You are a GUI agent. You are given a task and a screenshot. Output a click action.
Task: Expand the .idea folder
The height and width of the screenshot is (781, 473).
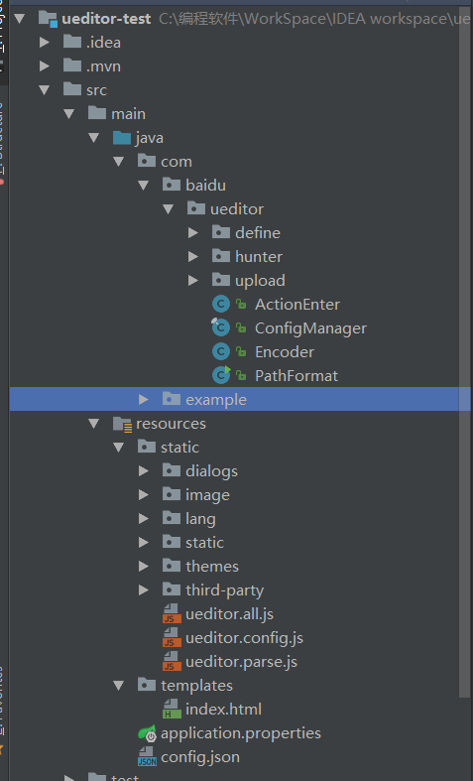pos(45,43)
